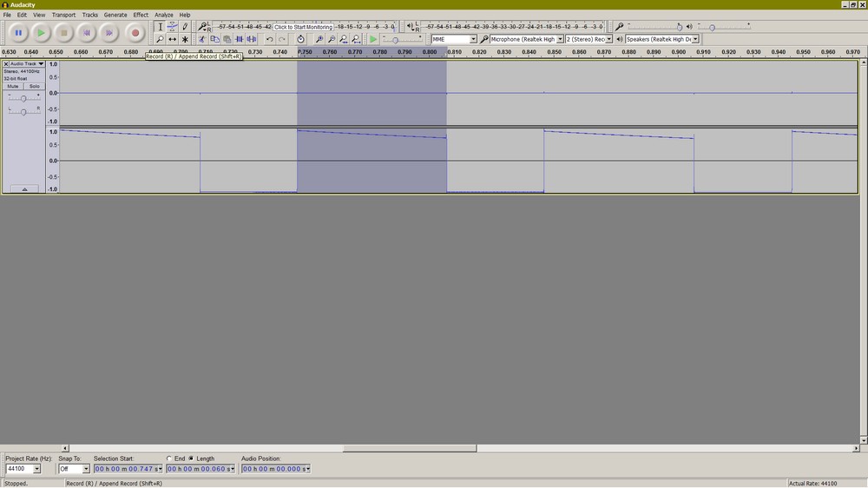Open the Project Rate dropdown
868x488 pixels.
pyautogui.click(x=36, y=469)
